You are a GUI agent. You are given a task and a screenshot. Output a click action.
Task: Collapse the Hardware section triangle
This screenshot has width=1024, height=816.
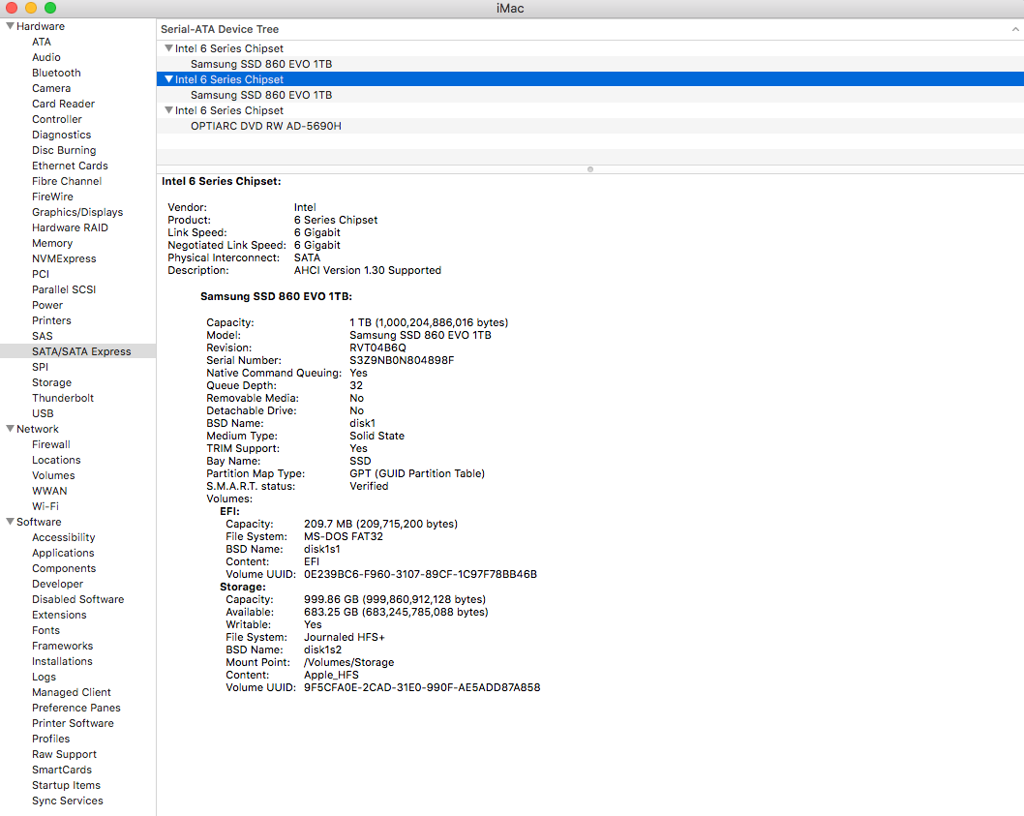point(10,26)
